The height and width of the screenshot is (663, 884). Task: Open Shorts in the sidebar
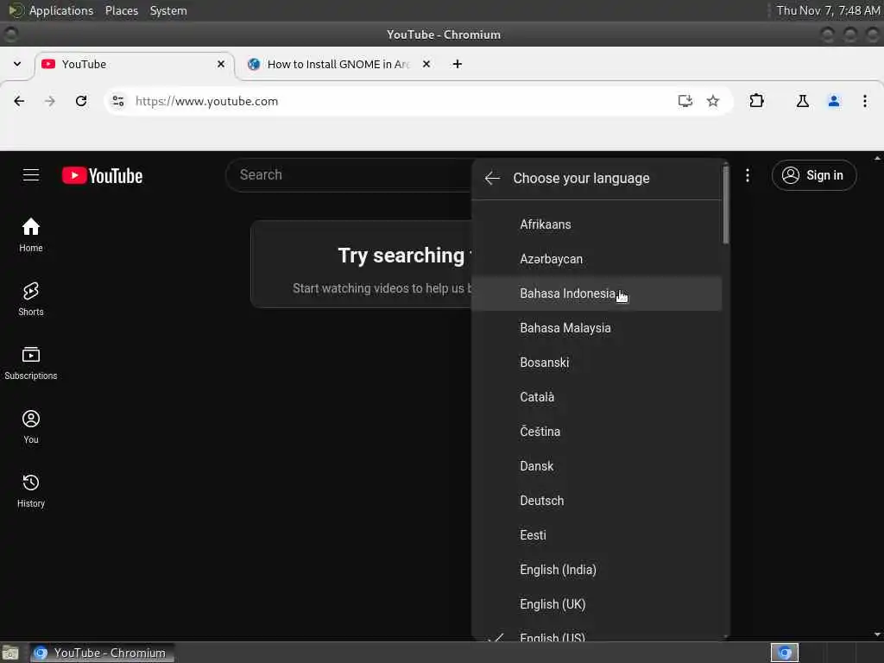pos(31,299)
